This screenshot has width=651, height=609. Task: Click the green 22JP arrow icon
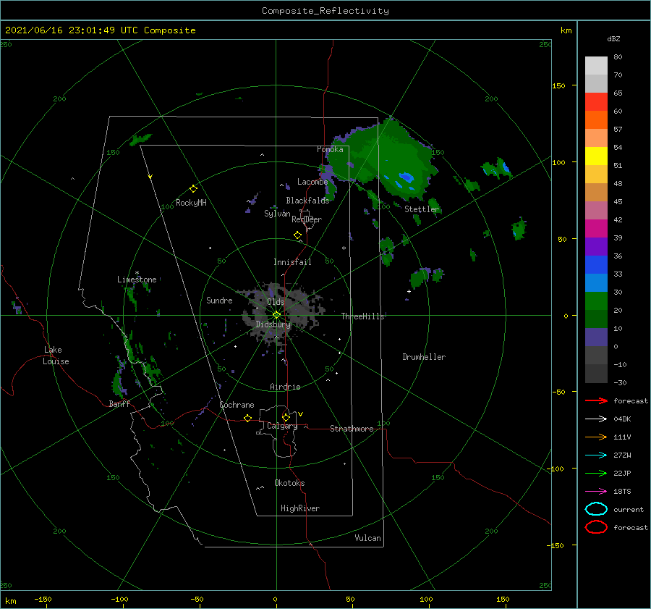pyautogui.click(x=596, y=473)
